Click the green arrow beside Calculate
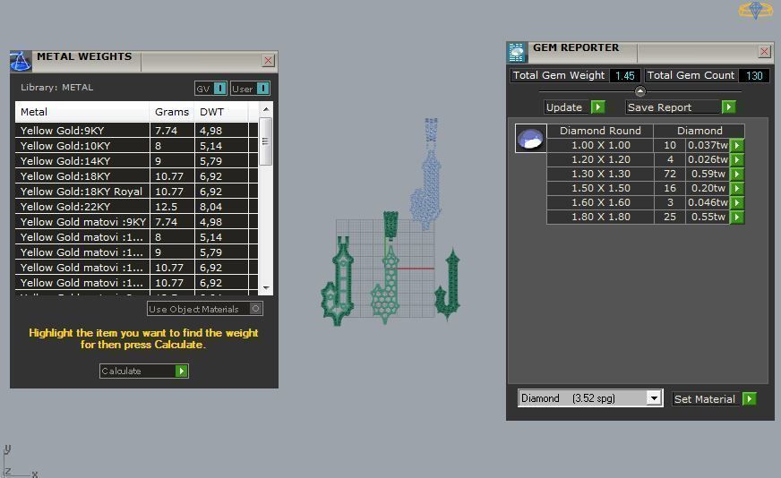Image resolution: width=781 pixels, height=478 pixels. 181,371
